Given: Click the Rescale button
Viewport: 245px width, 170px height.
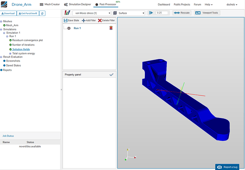Looking at the screenshot, I should click(x=182, y=13).
